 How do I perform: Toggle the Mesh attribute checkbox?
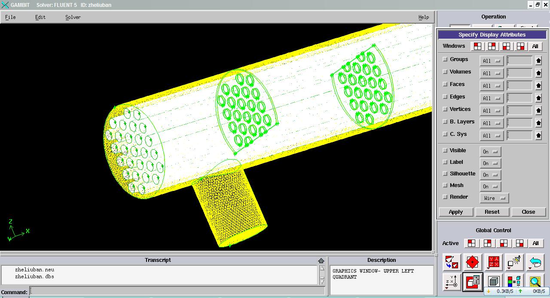tap(445, 186)
